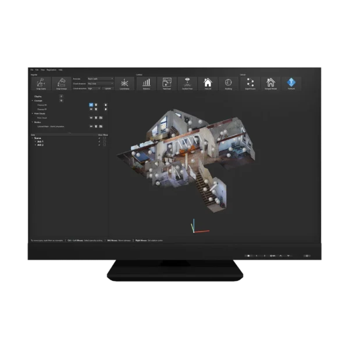
Task: Open the Statistics bar chart tool
Action: (x=146, y=83)
